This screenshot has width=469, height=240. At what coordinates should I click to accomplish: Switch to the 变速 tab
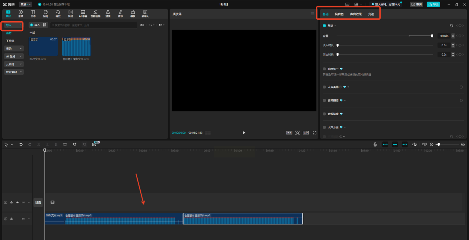tap(371, 14)
